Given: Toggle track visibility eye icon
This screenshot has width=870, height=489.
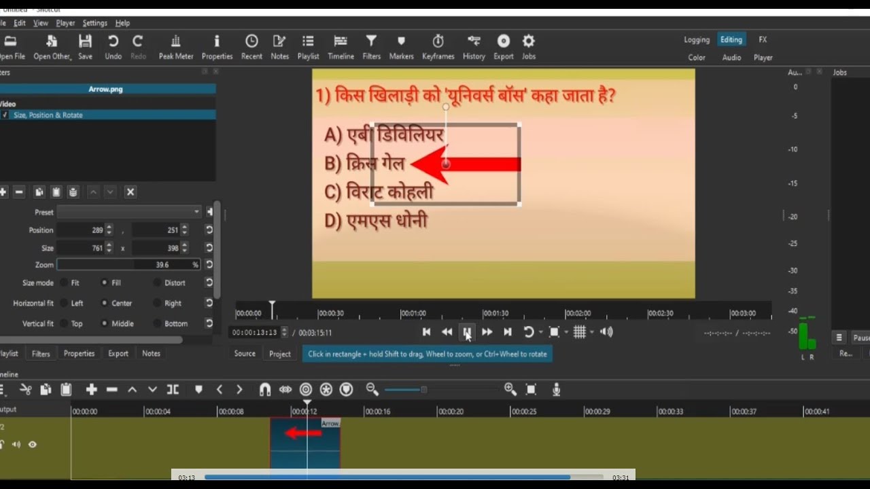Looking at the screenshot, I should [32, 444].
